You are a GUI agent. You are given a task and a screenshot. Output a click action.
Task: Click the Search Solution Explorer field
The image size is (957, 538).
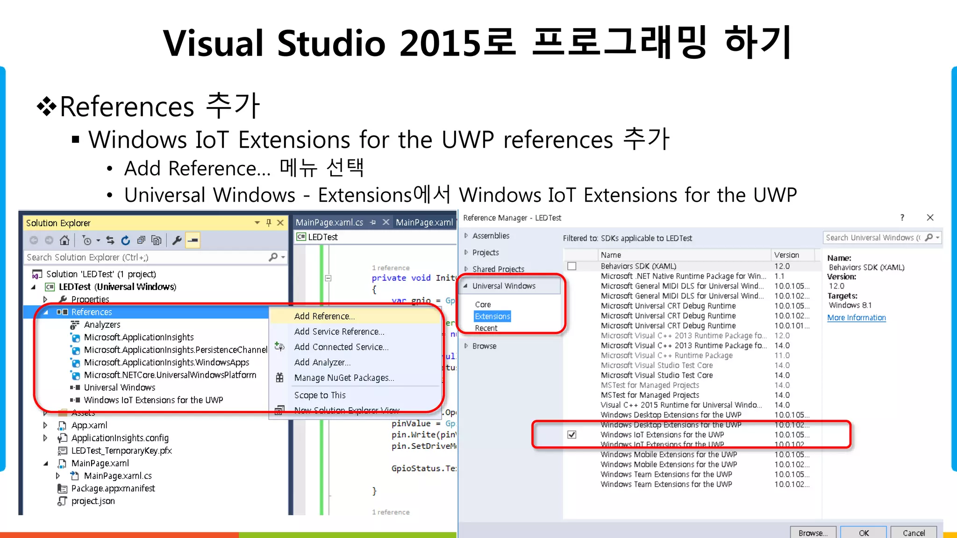(146, 257)
